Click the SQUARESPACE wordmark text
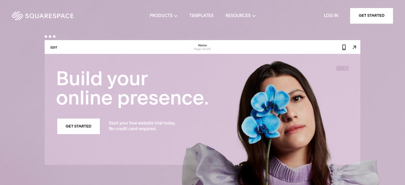 [x=49, y=16]
